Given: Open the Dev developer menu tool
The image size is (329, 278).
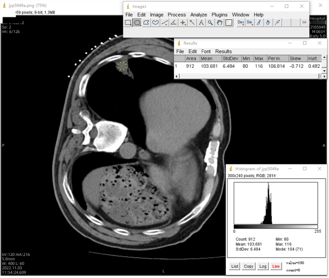Looking at the screenshot, I should click(x=241, y=23).
